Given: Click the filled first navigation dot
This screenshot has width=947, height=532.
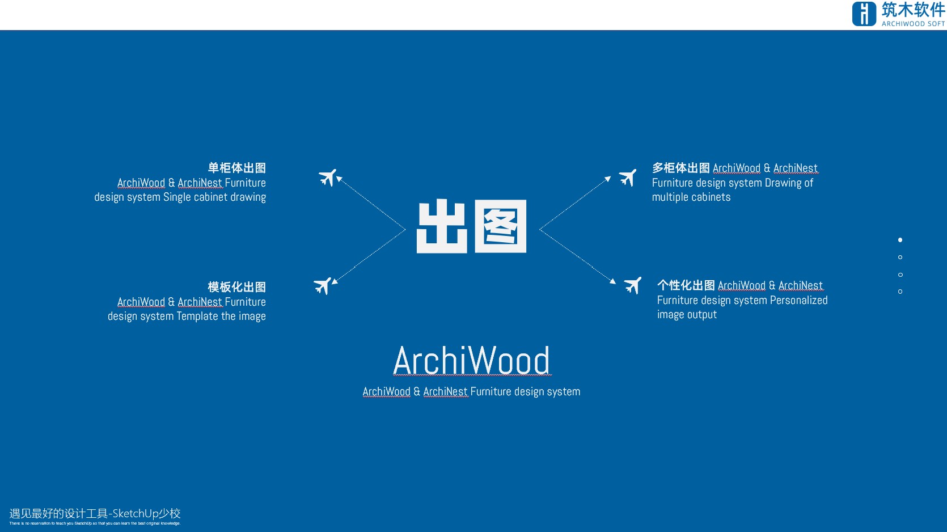Looking at the screenshot, I should (x=901, y=239).
